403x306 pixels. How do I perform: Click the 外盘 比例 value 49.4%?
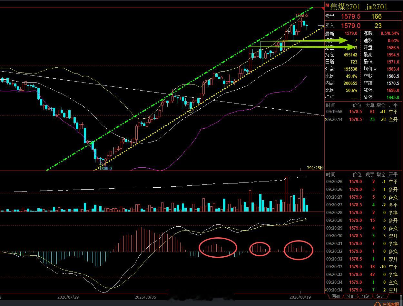tap(351, 76)
